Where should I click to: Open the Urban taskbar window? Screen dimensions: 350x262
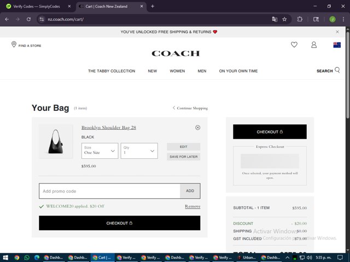click(247, 258)
